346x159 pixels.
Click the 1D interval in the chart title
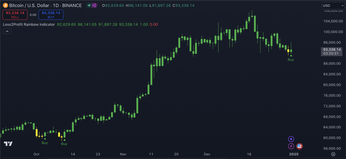coord(56,5)
